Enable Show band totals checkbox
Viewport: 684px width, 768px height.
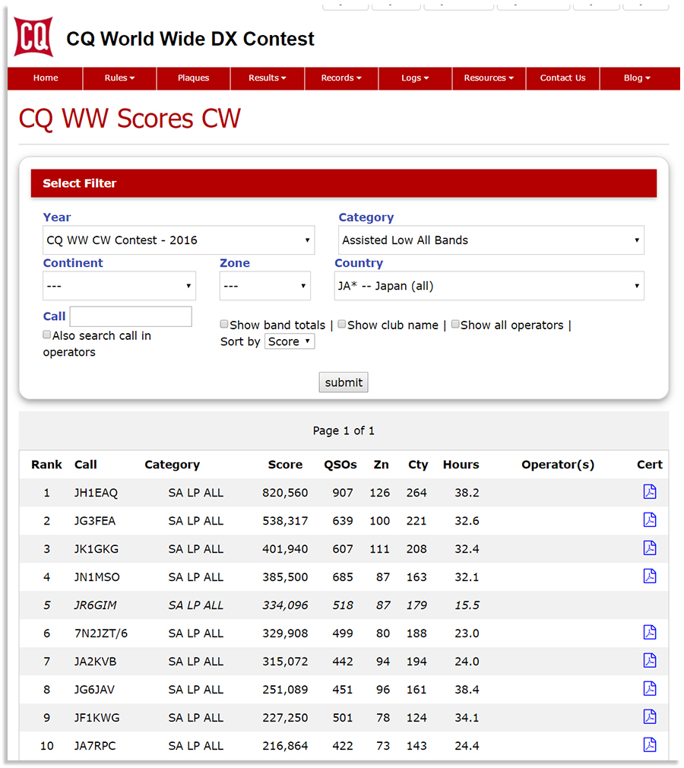click(x=224, y=324)
